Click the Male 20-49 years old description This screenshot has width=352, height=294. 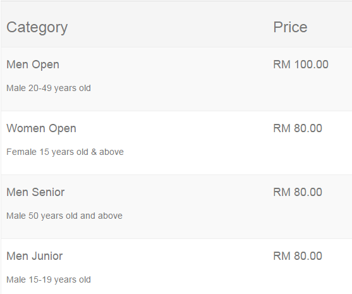pyautogui.click(x=49, y=88)
